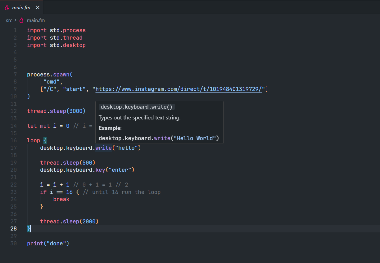Click the "/C" string on line 9
Screen dimensions: 380x263
click(50, 89)
